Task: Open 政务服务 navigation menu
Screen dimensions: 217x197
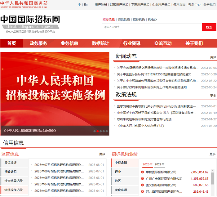Action: pos(38,43)
